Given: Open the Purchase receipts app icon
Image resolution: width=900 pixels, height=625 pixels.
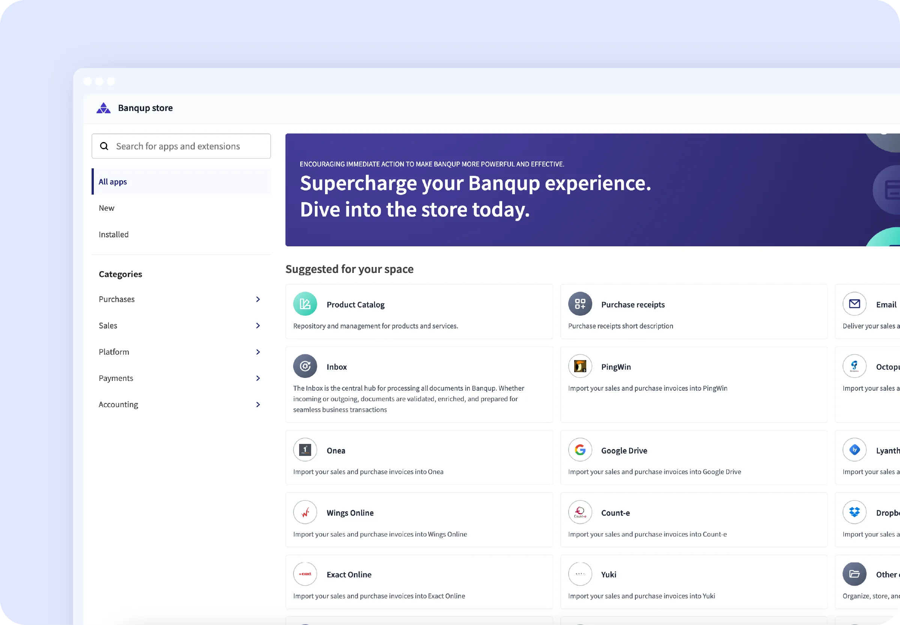Looking at the screenshot, I should pos(580,304).
